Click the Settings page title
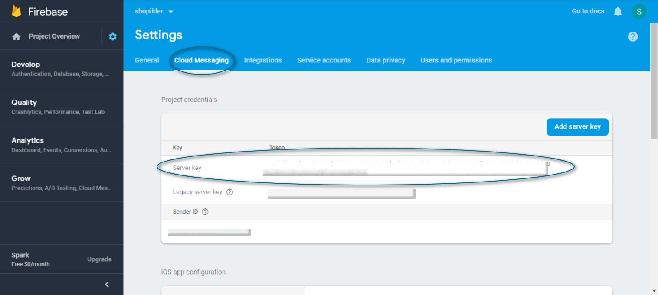 pos(159,35)
